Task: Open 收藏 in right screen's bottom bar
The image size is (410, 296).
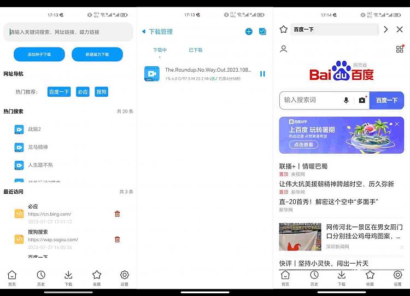Action: tap(370, 278)
